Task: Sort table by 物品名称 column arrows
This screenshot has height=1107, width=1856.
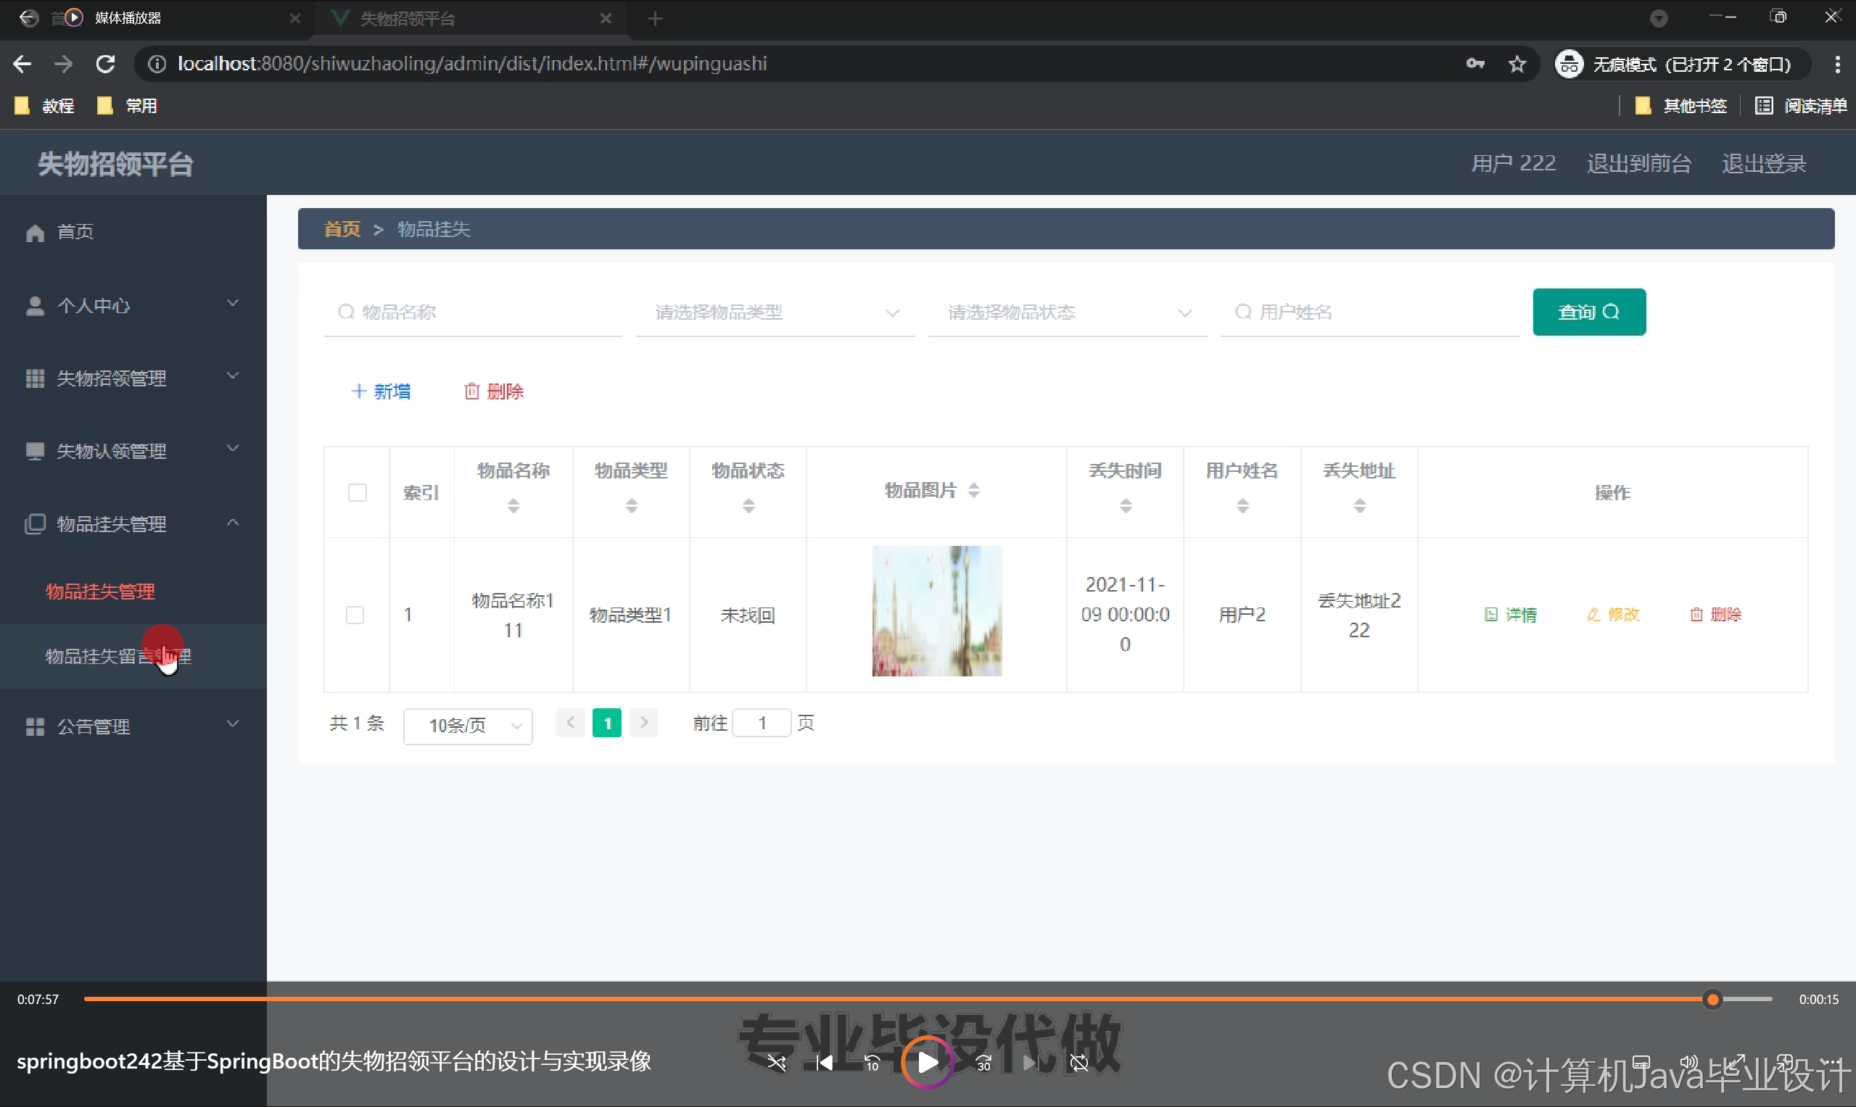Action: click(x=513, y=506)
